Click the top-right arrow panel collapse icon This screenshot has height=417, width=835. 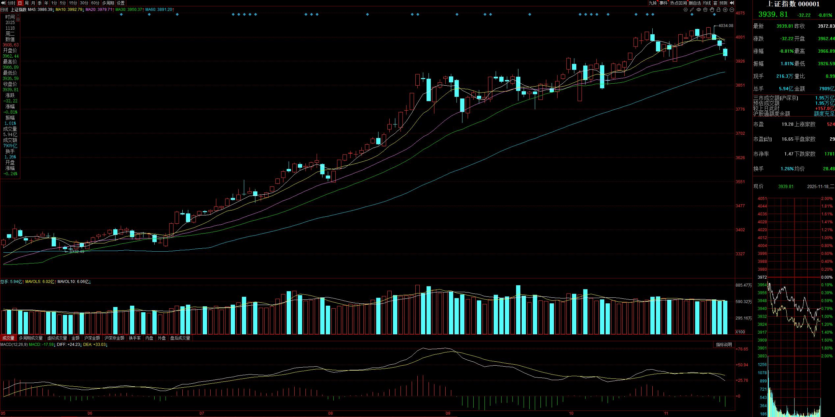tap(732, 3)
